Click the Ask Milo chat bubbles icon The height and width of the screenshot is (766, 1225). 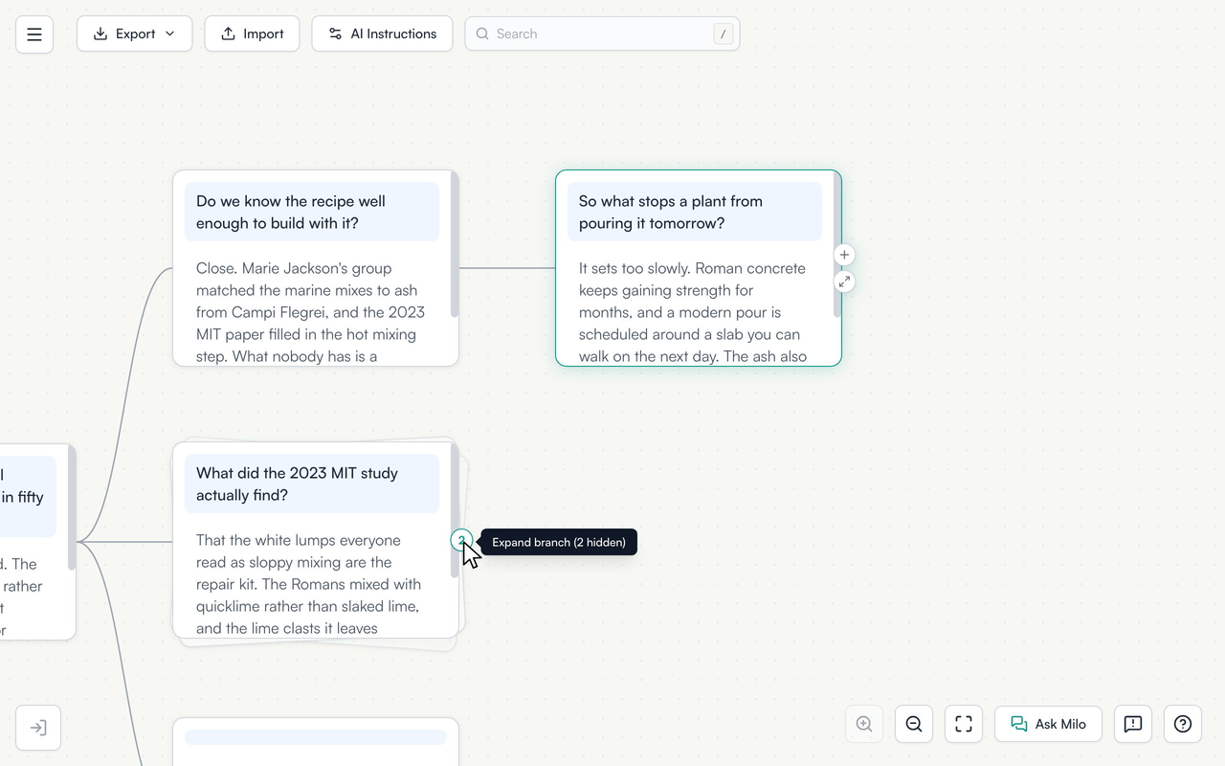pos(1019,724)
